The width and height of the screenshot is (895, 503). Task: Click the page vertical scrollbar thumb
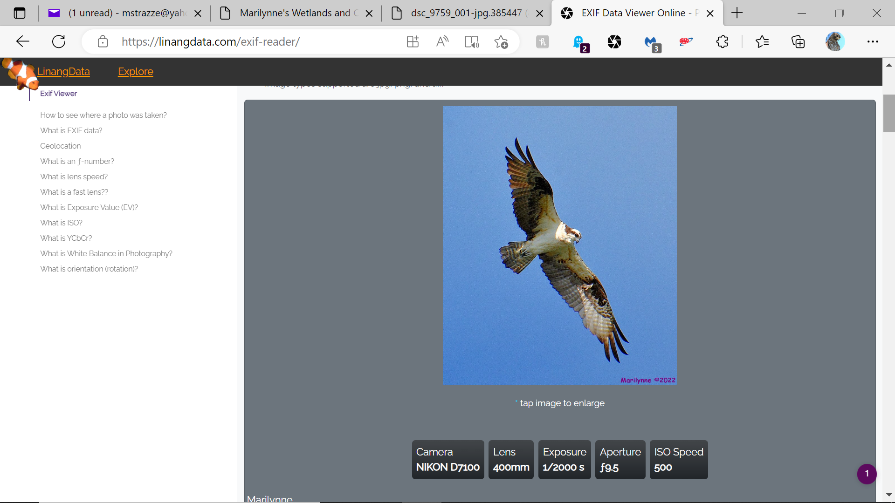pos(888,113)
